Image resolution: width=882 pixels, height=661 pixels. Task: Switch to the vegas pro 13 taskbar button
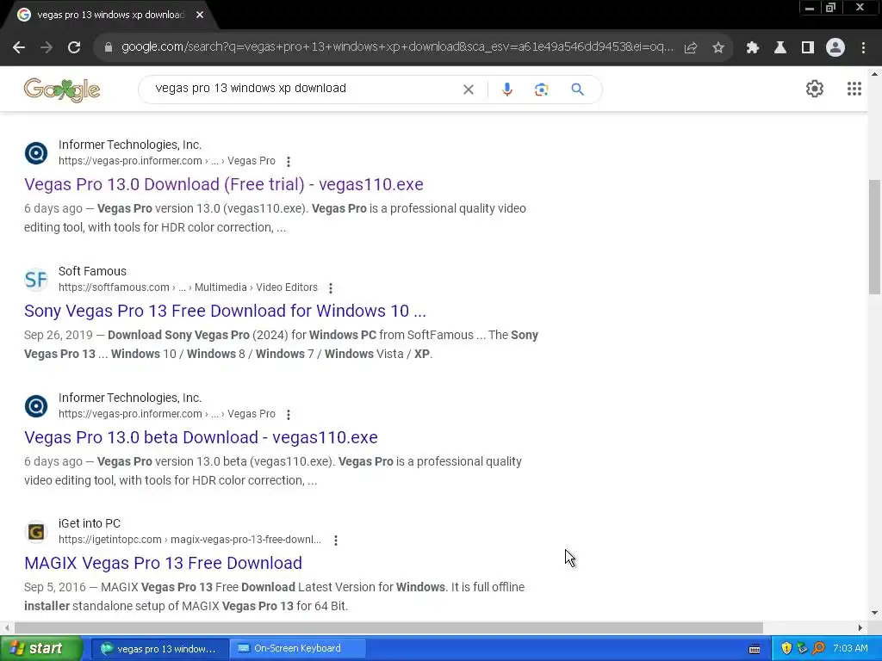coord(159,649)
